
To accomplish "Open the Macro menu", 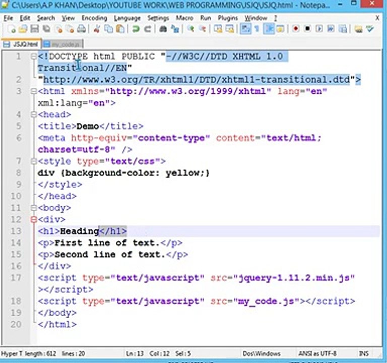I will [x=184, y=18].
